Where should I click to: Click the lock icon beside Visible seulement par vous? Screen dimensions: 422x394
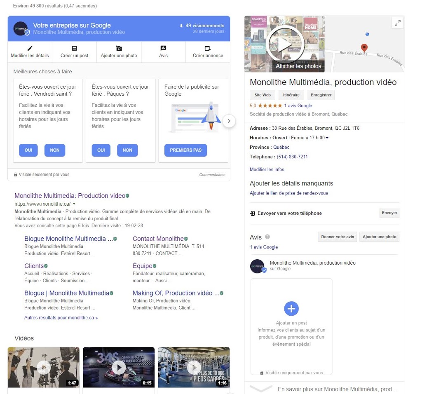click(x=15, y=175)
